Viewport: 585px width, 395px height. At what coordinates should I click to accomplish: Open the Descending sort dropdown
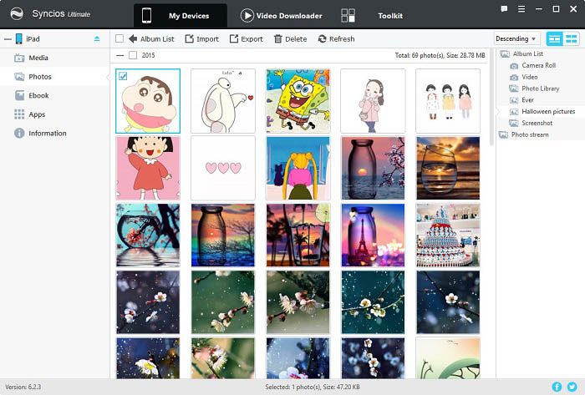point(516,38)
